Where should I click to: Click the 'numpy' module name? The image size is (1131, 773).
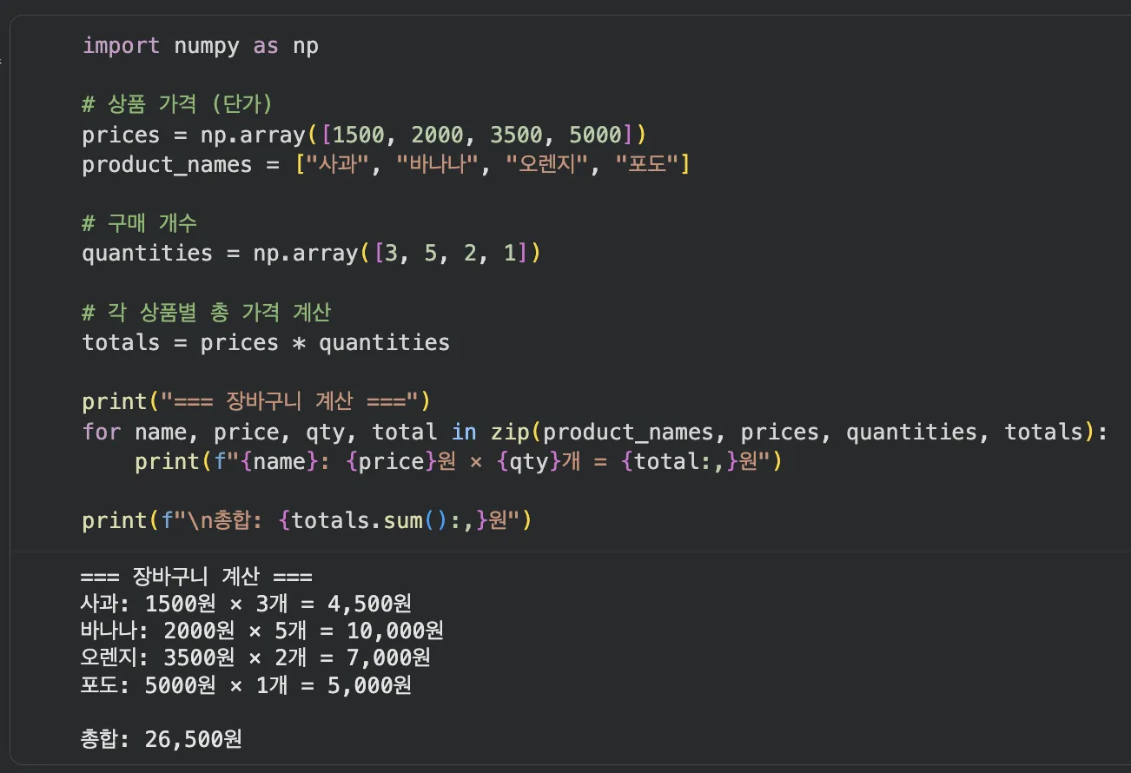pyautogui.click(x=206, y=45)
